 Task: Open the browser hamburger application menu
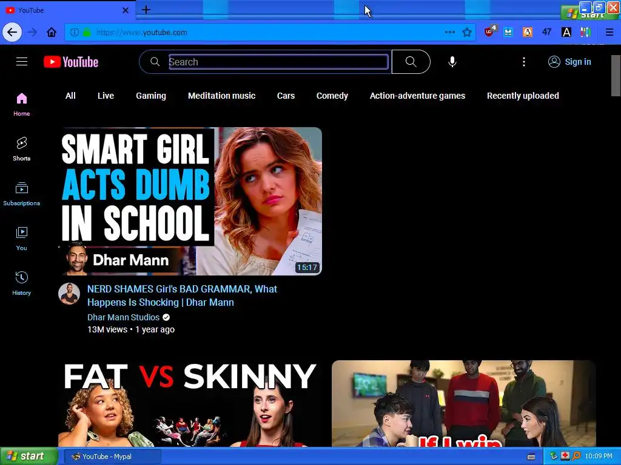tap(609, 32)
